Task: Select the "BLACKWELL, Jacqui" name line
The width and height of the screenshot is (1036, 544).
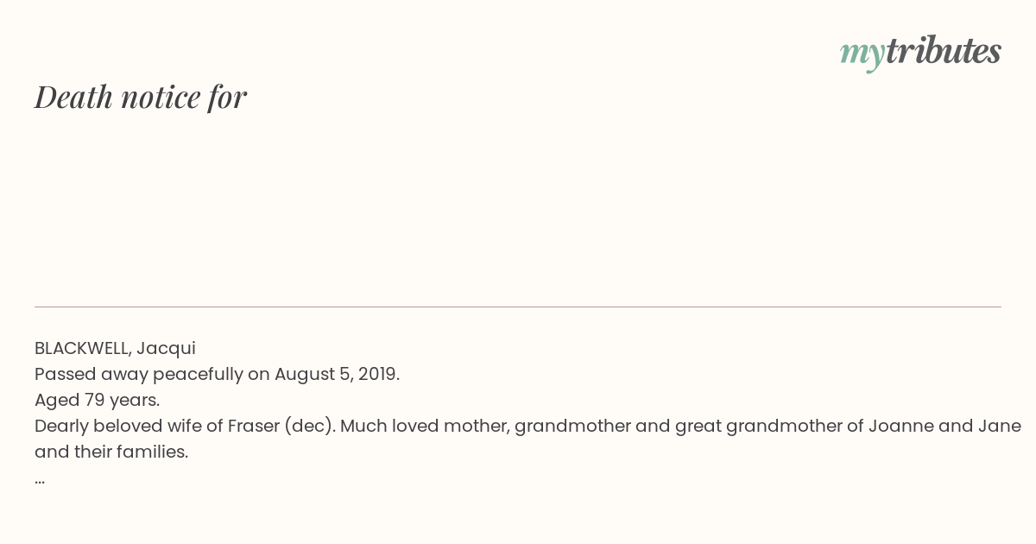Action: (x=115, y=348)
